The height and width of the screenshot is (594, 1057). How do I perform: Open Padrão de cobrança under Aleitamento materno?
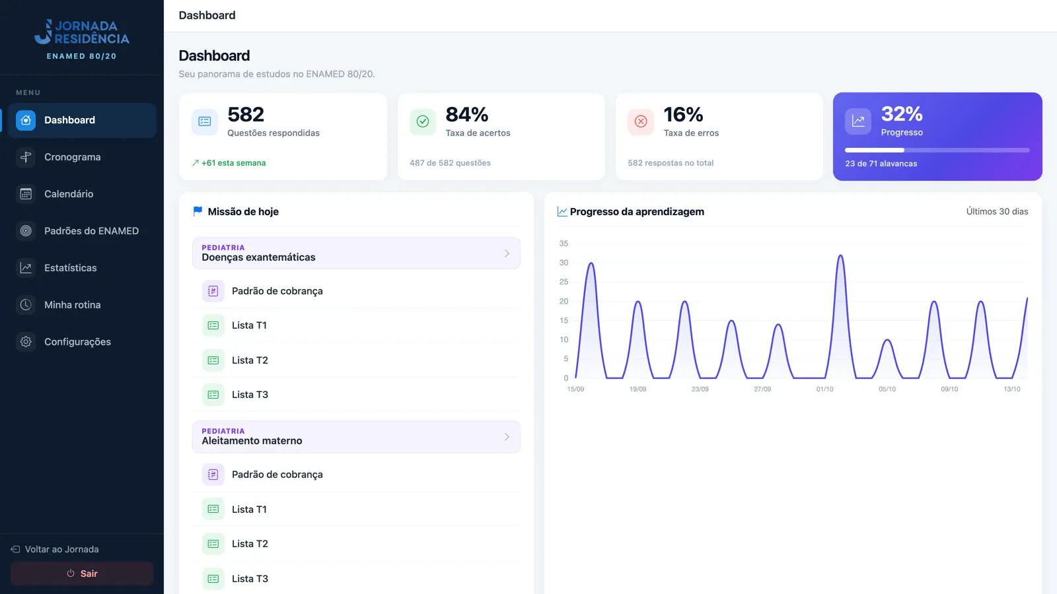click(356, 475)
